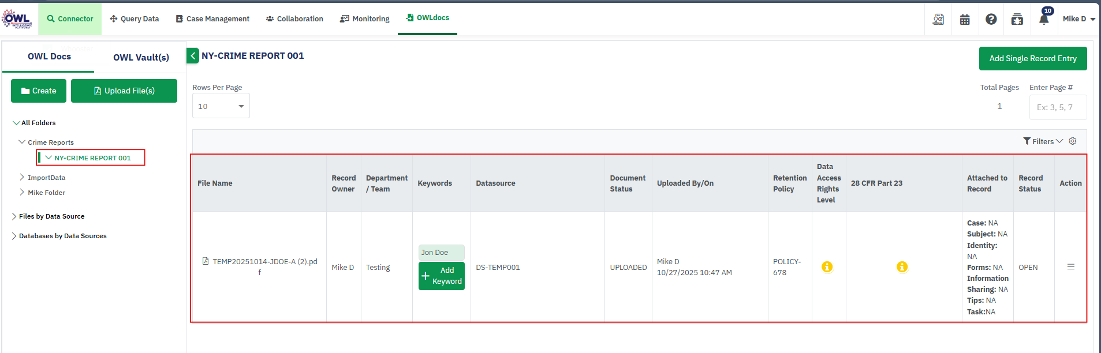Open the notifications bell
This screenshot has width=1101, height=353.
pos(1044,19)
